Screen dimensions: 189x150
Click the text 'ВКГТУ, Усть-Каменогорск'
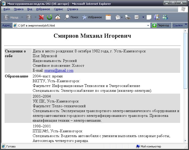(56, 81)
